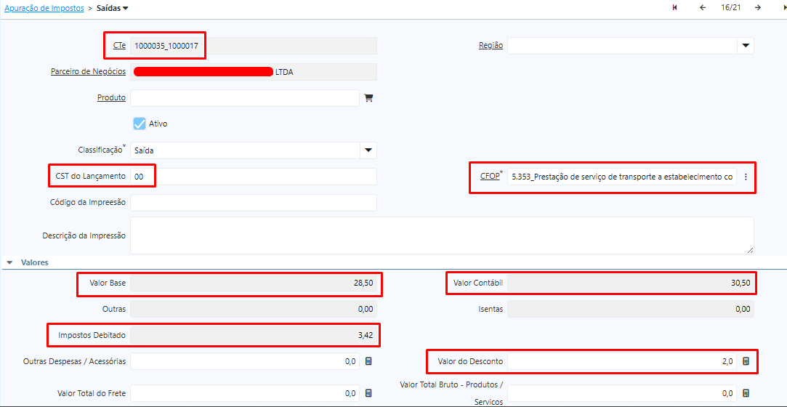The width and height of the screenshot is (787, 407).
Task: Click the CFOP label link
Action: click(489, 177)
